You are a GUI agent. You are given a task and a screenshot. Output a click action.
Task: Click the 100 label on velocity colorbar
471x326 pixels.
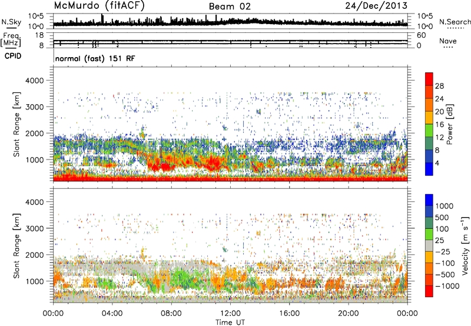click(x=443, y=229)
